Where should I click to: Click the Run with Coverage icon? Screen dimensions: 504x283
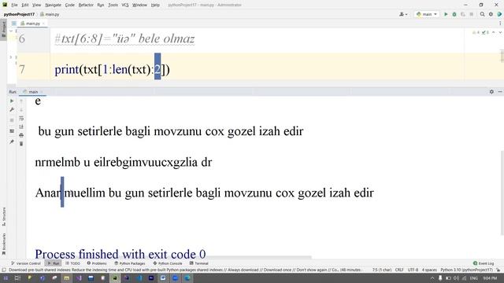[x=463, y=14]
